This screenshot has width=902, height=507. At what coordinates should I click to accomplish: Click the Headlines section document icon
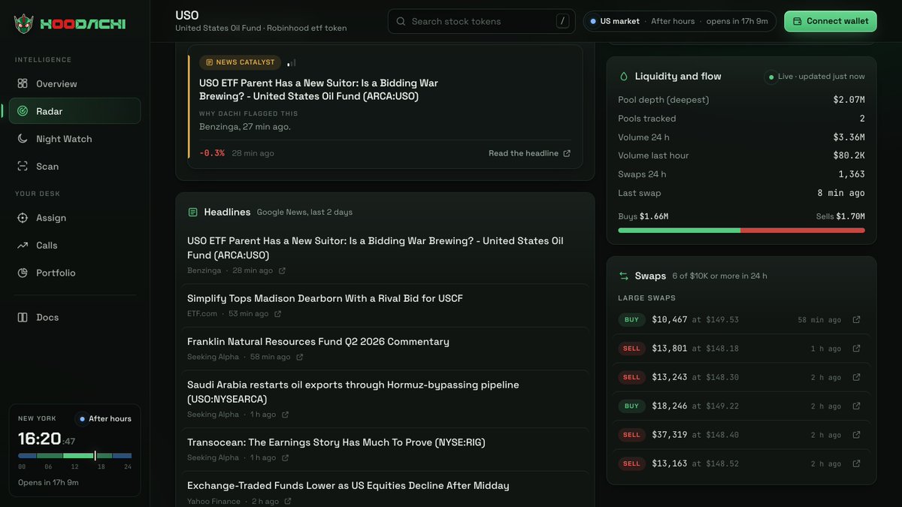192,213
